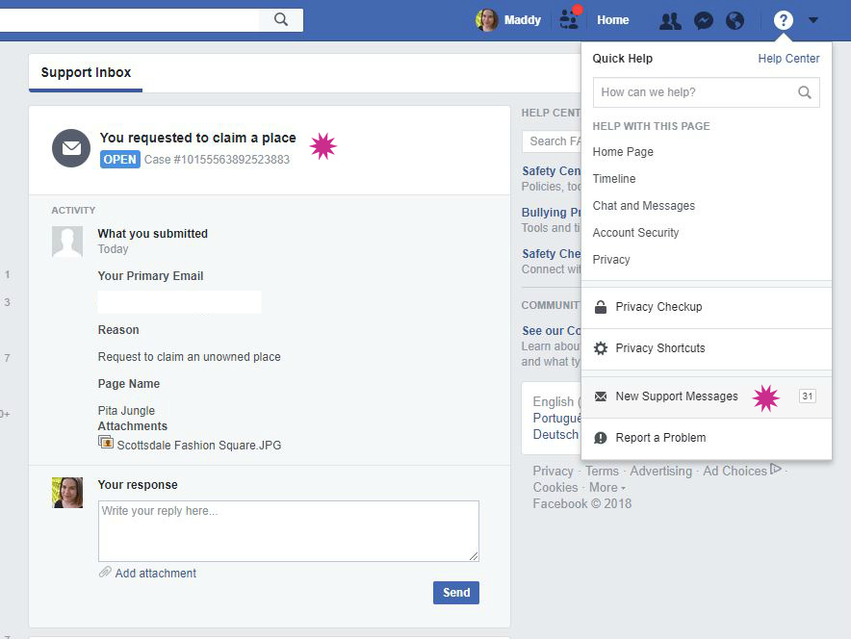Click the Help question mark icon
The width and height of the screenshot is (851, 639).
pos(783,19)
